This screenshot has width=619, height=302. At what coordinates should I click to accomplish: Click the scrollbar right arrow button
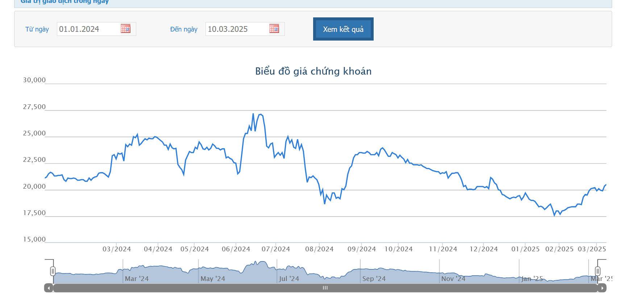(602, 288)
